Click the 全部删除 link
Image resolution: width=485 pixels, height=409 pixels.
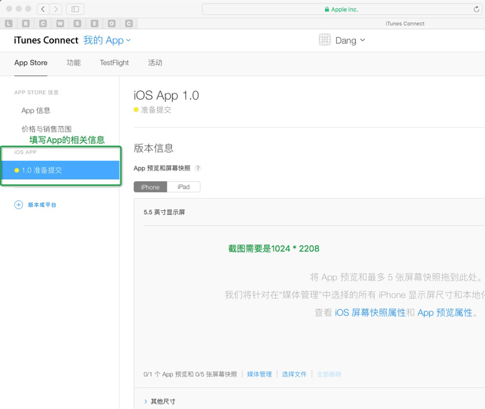click(x=329, y=374)
